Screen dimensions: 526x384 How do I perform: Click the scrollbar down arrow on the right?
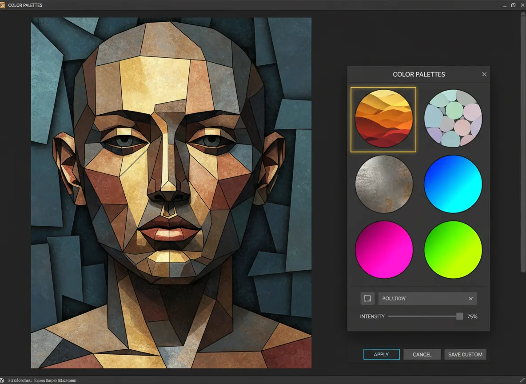tap(522, 372)
